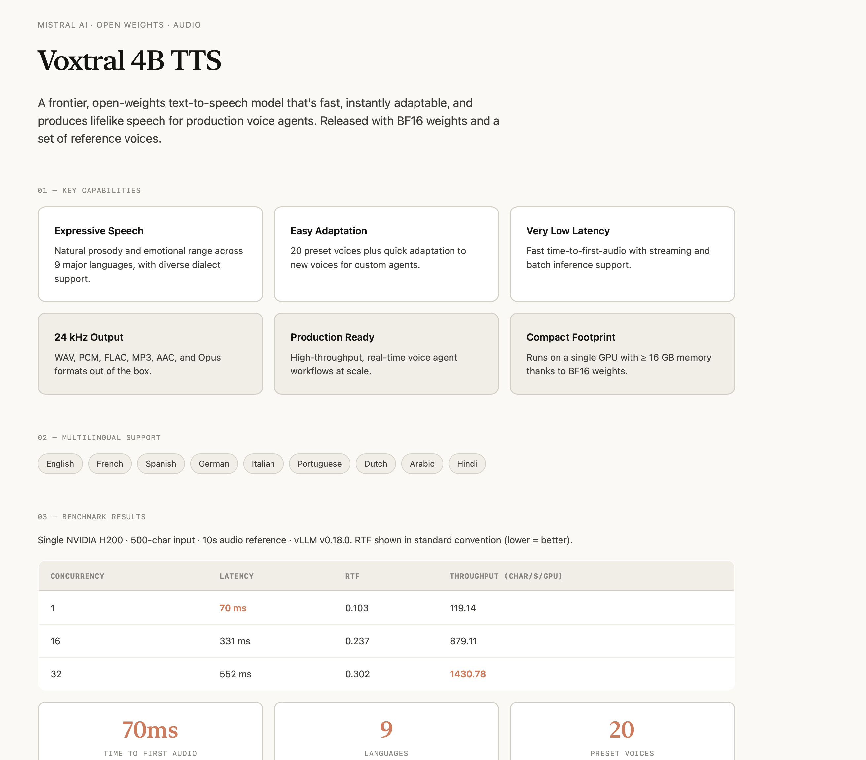Open the 70ms Time To First Audio stat card
The width and height of the screenshot is (866, 760).
pyautogui.click(x=150, y=731)
